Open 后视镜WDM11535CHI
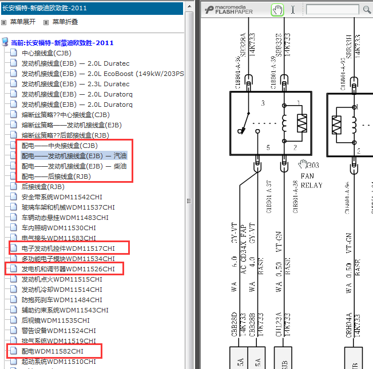 (x=55, y=320)
